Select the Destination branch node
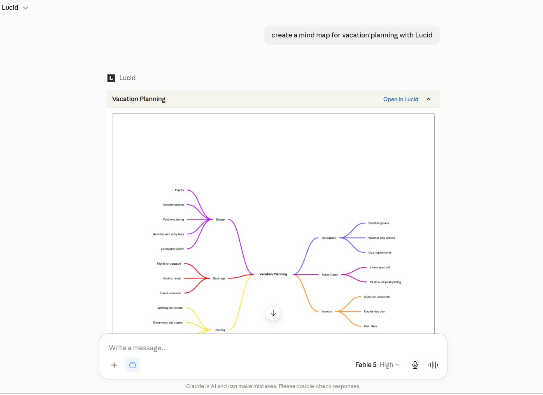 pos(329,238)
